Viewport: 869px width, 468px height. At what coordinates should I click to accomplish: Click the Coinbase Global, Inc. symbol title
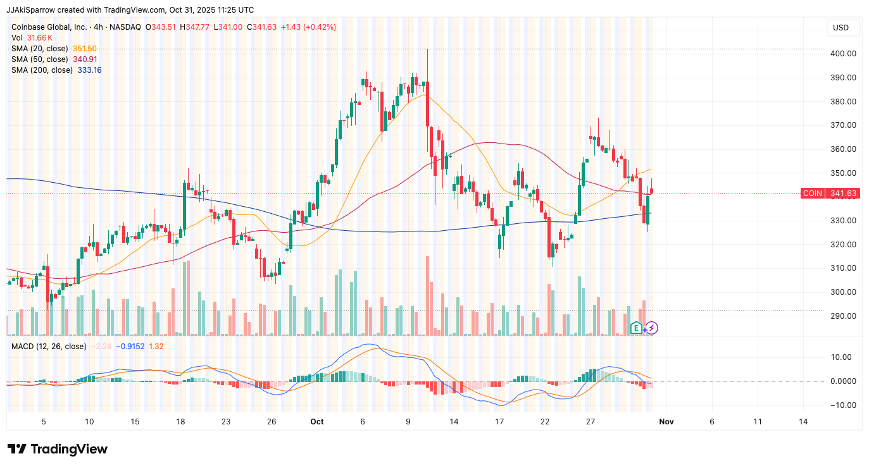[x=49, y=27]
